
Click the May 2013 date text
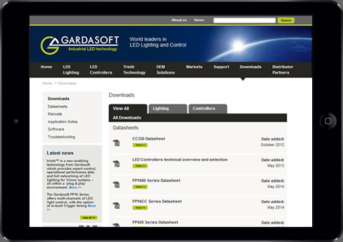point(275,166)
